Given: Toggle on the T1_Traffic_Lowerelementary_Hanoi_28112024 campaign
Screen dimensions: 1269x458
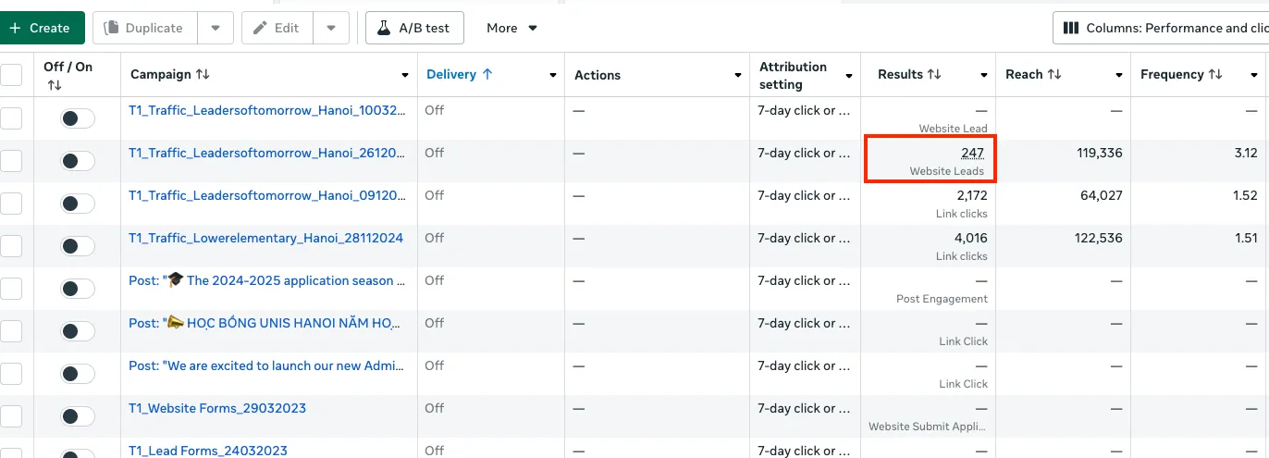Looking at the screenshot, I should [x=78, y=246].
